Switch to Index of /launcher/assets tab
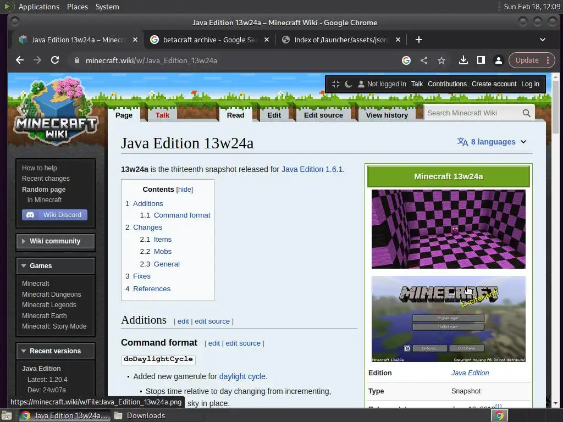Viewport: 563px width, 422px height. pyautogui.click(x=341, y=40)
